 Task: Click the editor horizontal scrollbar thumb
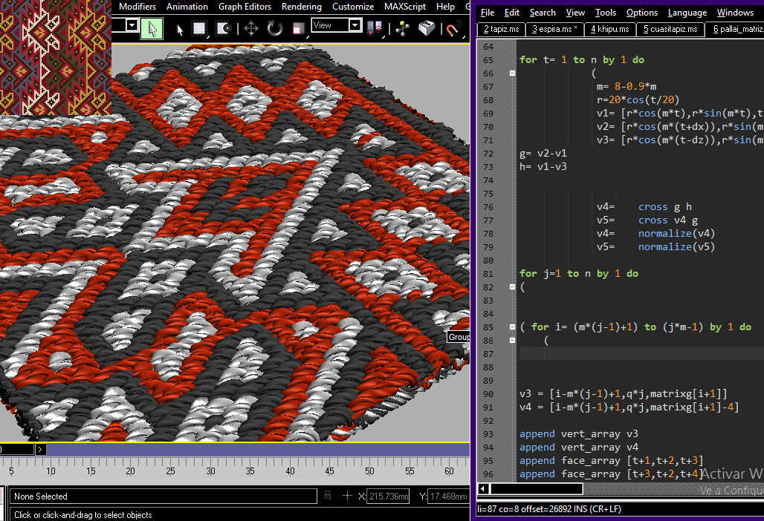[537, 488]
